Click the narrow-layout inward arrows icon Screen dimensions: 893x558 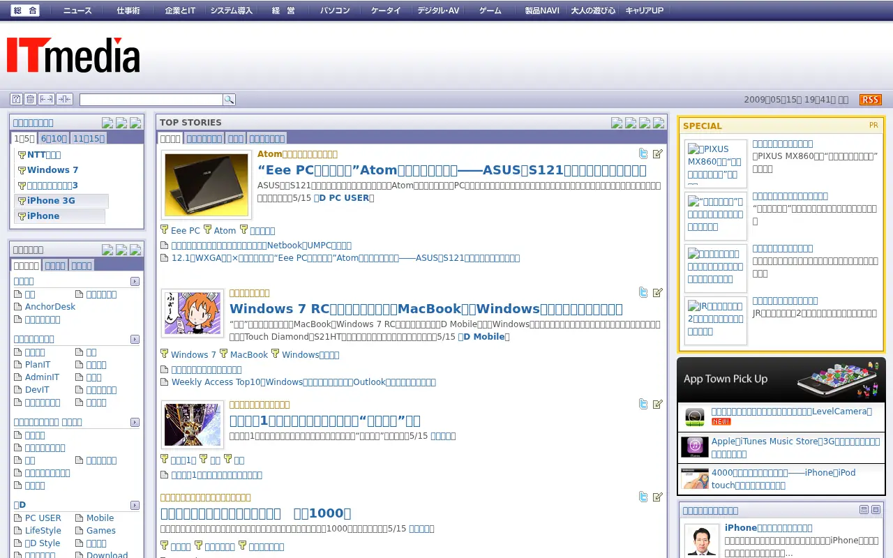(x=64, y=99)
